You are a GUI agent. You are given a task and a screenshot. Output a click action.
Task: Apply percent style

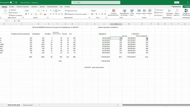[96, 14]
